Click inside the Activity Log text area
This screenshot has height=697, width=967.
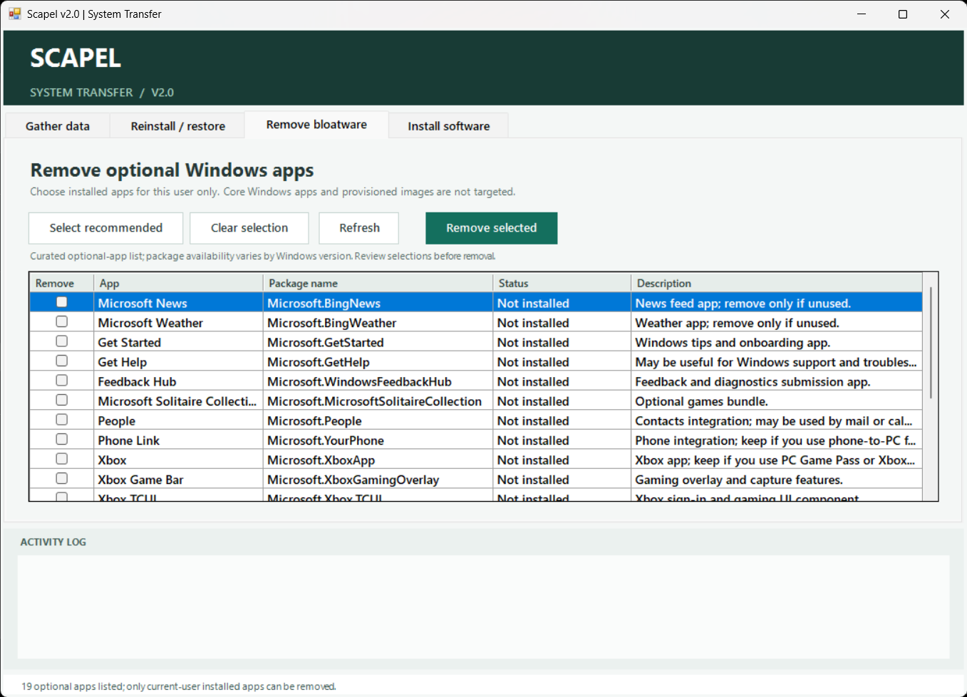tap(484, 607)
